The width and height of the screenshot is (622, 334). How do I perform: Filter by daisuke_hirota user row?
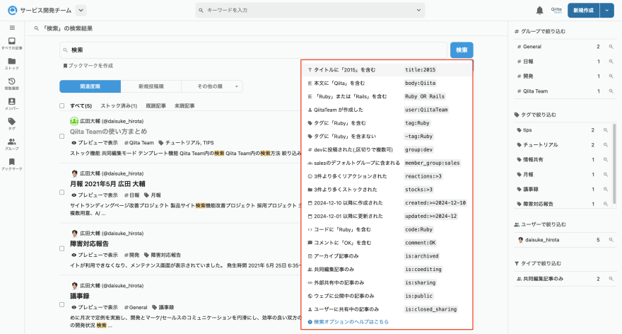coord(565,240)
